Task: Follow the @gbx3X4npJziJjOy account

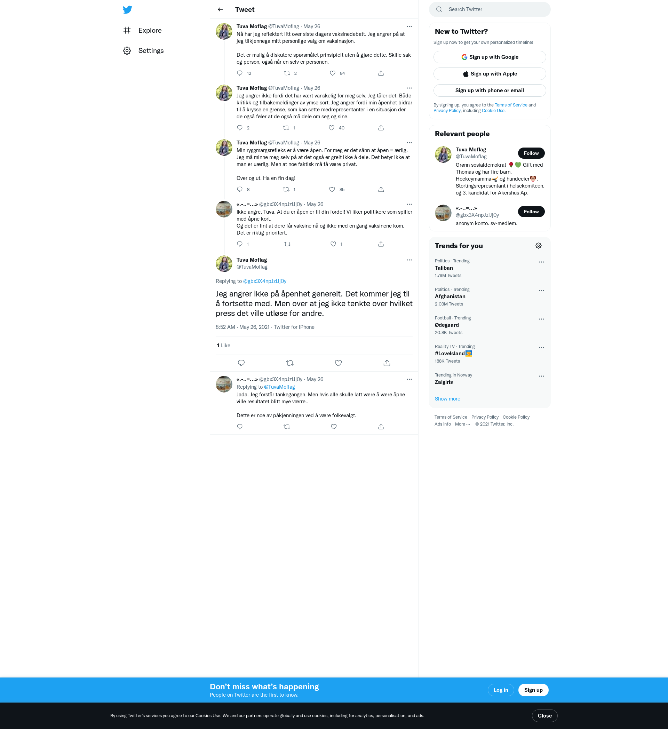Action: click(x=531, y=212)
